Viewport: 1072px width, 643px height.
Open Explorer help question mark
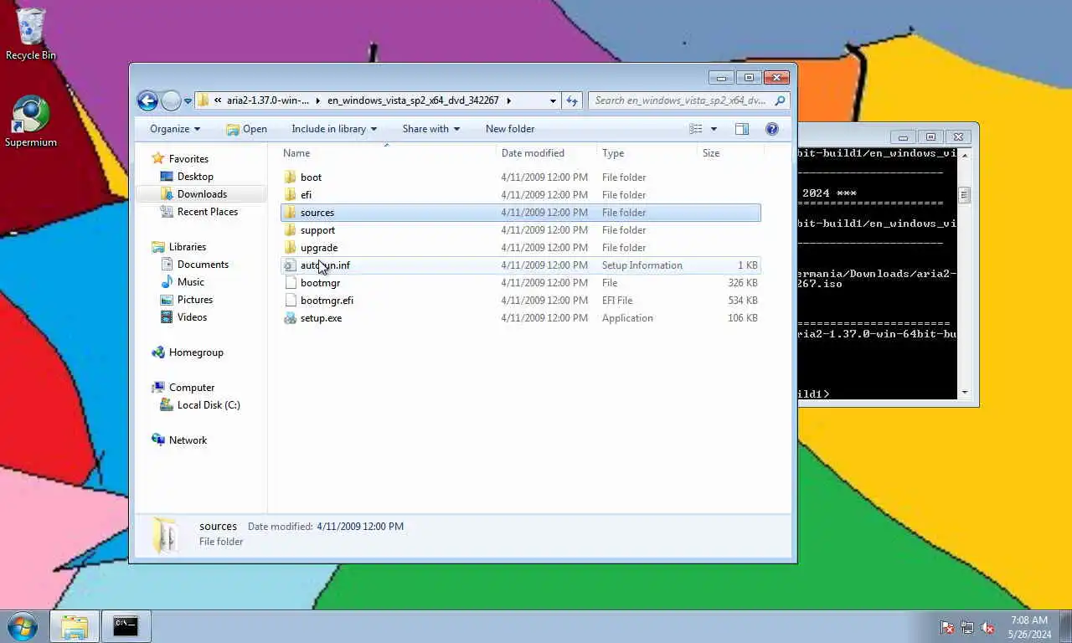pos(772,129)
